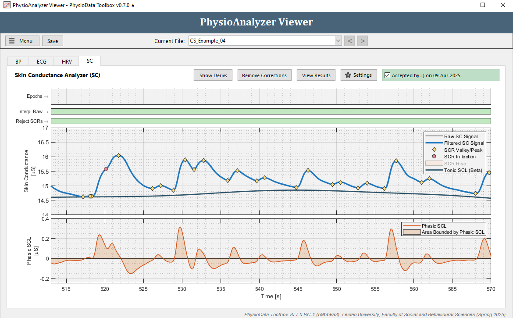
Task: Switch to the HRV tab
Action: pos(67,61)
